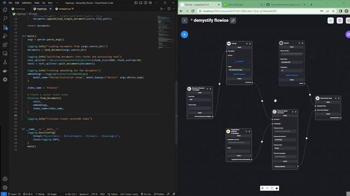Click the Ln/Col cursor position indicator

tap(71, 194)
